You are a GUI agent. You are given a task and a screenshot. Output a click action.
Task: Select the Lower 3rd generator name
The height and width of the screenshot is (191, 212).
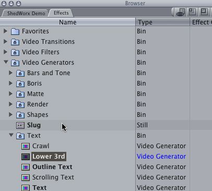pyautogui.click(x=49, y=157)
